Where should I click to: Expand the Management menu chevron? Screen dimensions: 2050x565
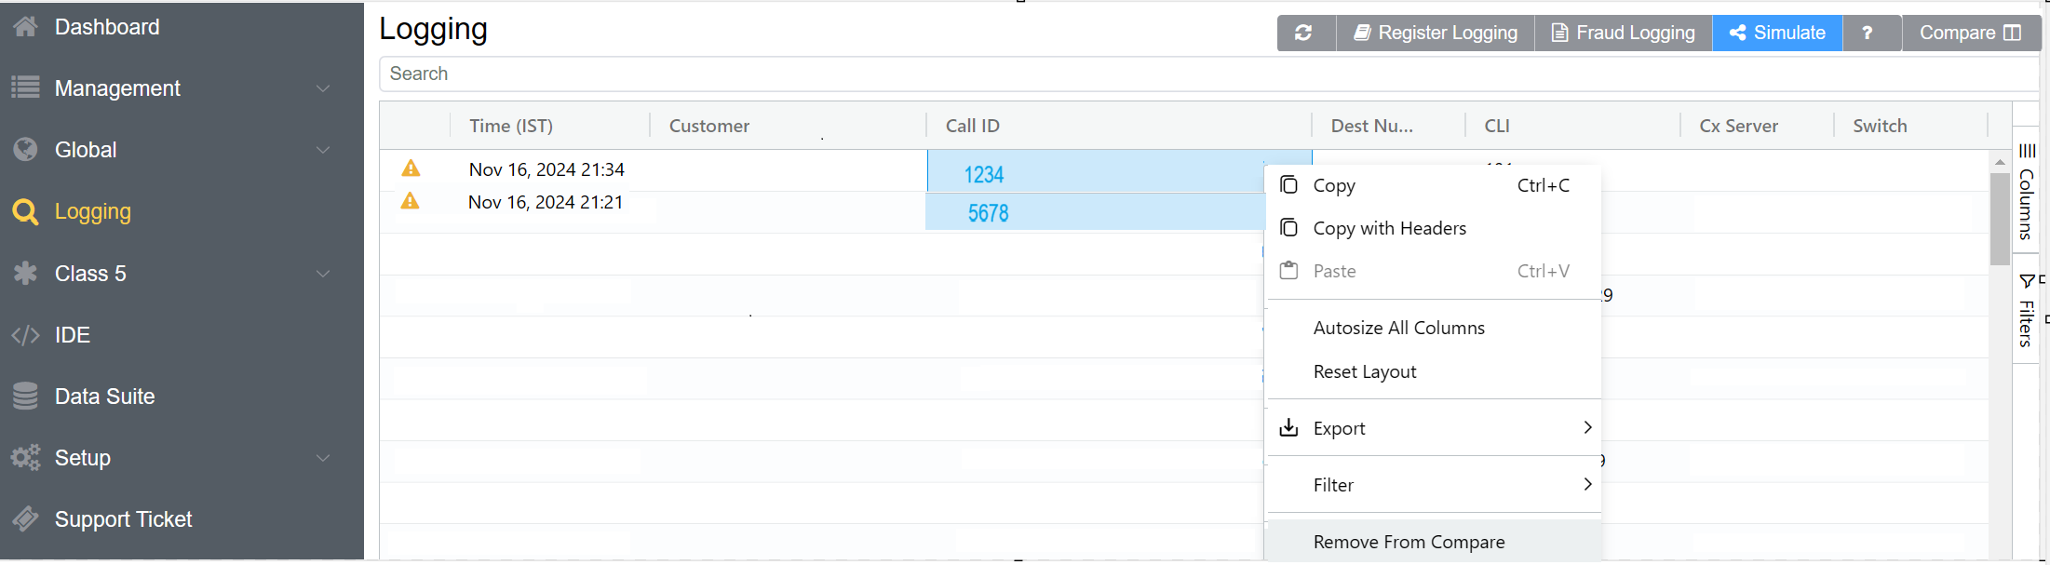click(x=323, y=88)
